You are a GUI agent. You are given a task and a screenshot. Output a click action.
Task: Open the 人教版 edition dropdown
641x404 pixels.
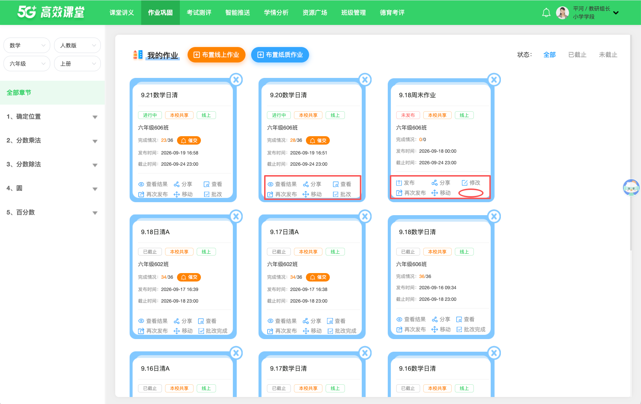click(77, 45)
